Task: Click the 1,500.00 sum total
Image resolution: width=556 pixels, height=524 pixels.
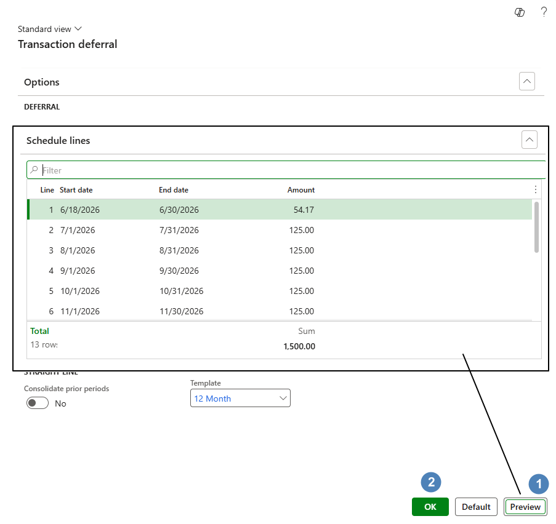Action: pos(299,346)
